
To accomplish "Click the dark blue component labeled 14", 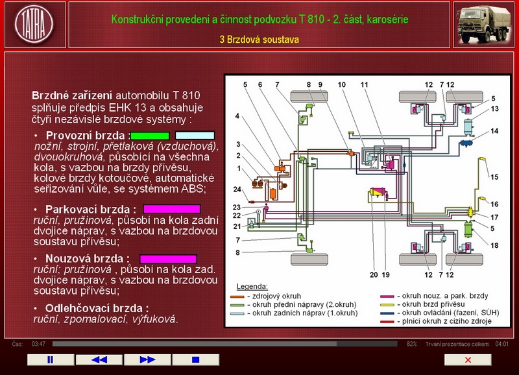I will coord(466,143).
